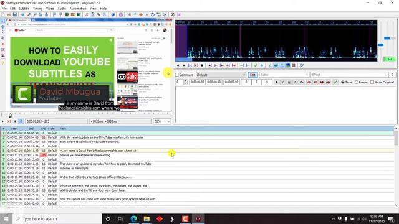The image size is (399, 224).
Task: Open the font face chooser fn button
Action: pos(302,82)
